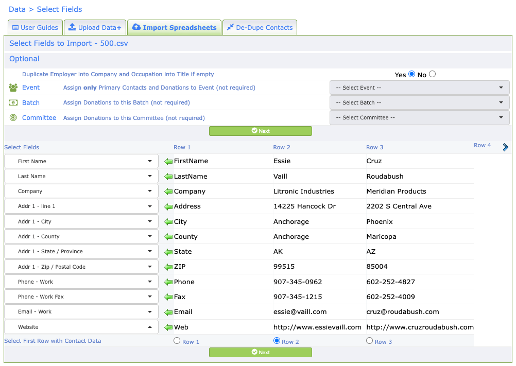Open the Addr 1 - County dropdown
Image resolution: width=516 pixels, height=366 pixels.
(81, 236)
